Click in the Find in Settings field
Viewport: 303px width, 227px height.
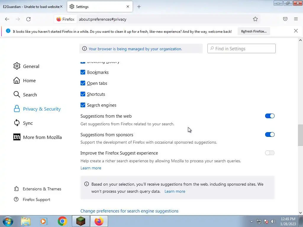[x=241, y=48]
